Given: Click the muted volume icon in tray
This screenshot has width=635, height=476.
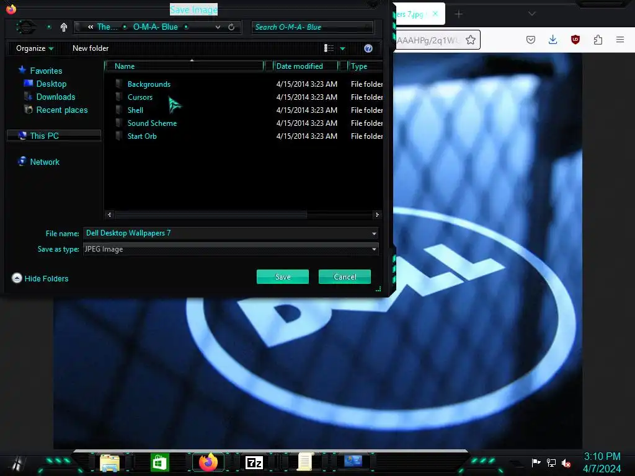Looking at the screenshot, I should (x=566, y=463).
